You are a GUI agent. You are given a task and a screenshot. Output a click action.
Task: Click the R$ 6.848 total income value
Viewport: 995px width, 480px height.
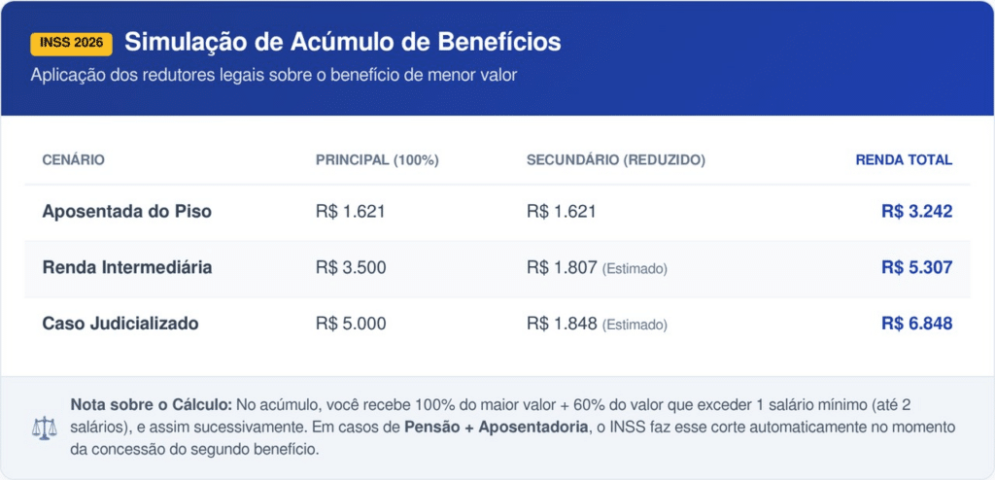[916, 324]
